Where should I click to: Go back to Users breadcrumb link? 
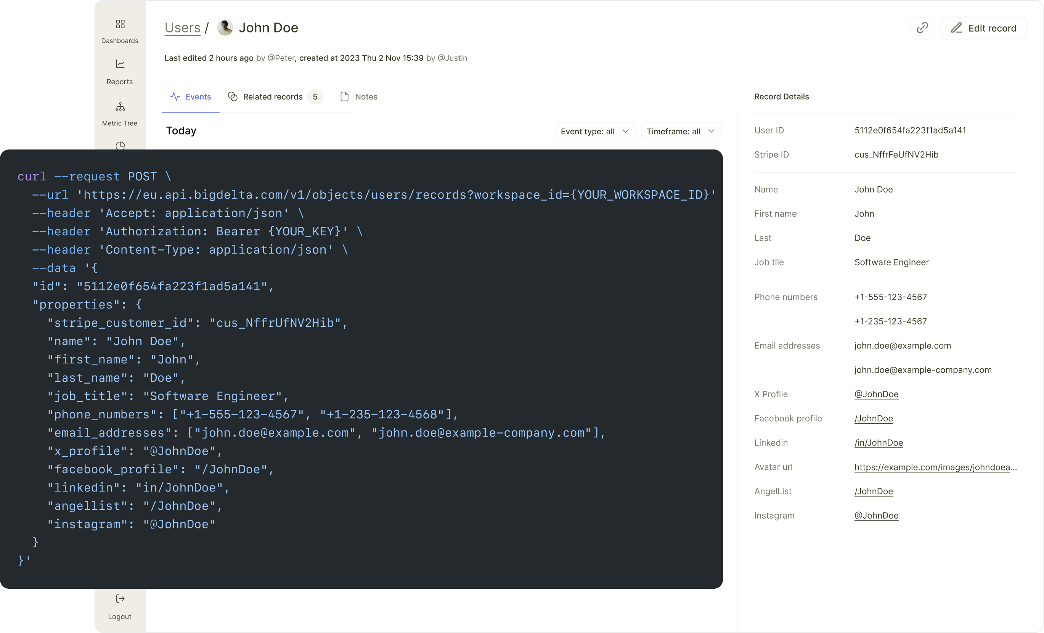(x=182, y=27)
